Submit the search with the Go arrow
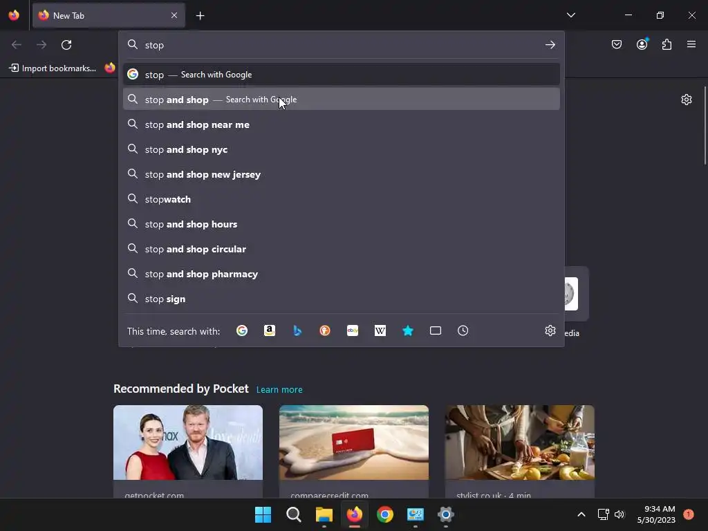 coord(550,45)
